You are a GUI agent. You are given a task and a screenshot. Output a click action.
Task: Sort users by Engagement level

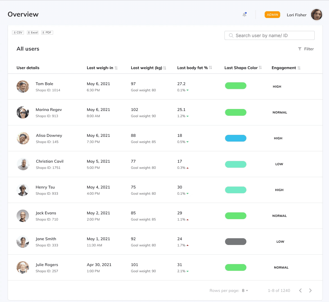[299, 68]
